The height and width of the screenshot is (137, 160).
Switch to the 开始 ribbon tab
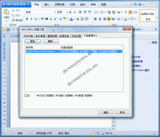click(36, 4)
